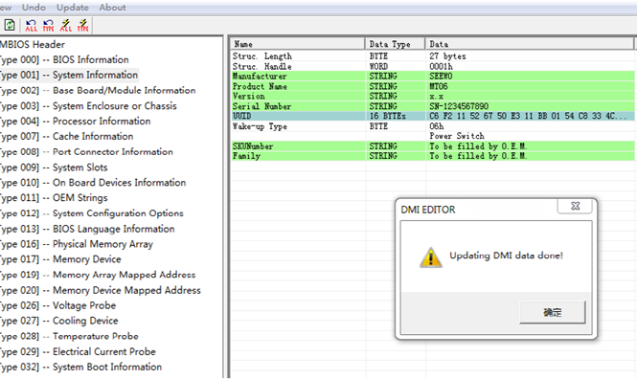
Task: Open the Undo menu
Action: coord(34,8)
